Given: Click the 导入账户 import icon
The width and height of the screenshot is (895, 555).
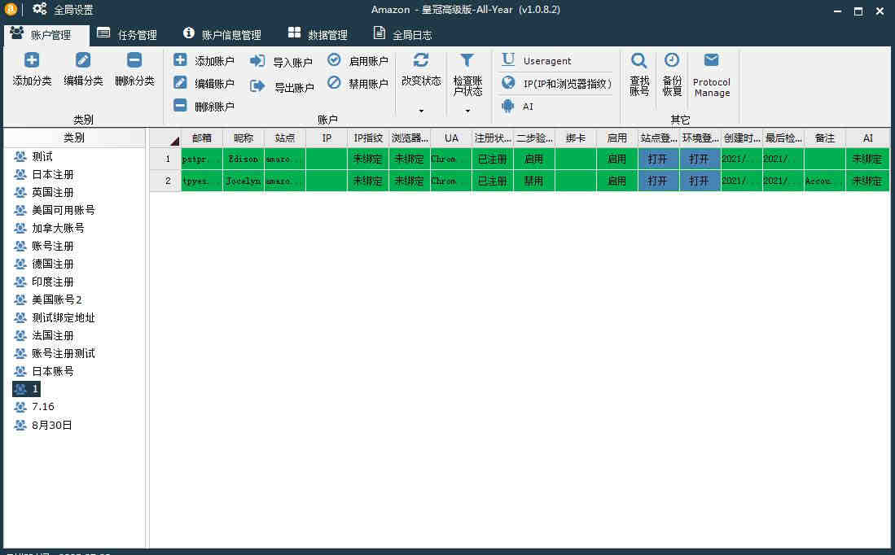Looking at the screenshot, I should pyautogui.click(x=257, y=61).
